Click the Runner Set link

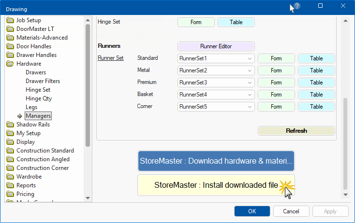[x=110, y=58]
